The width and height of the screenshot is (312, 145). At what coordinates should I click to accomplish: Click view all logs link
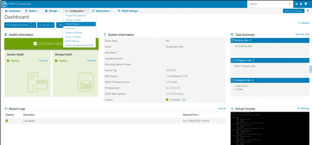222,108
